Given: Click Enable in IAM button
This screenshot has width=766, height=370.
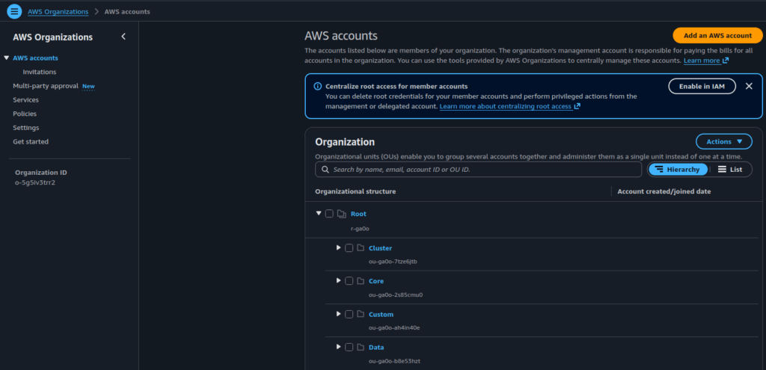Looking at the screenshot, I should (702, 87).
